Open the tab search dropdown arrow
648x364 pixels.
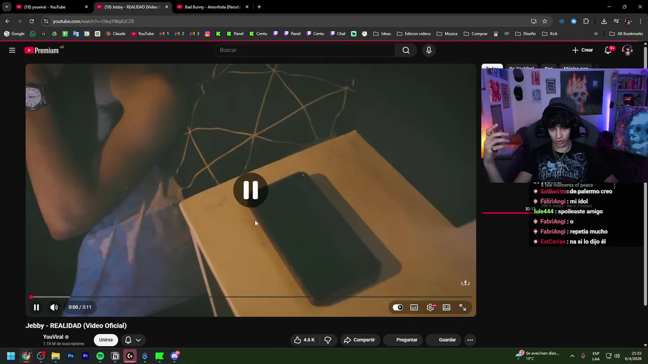click(x=7, y=7)
